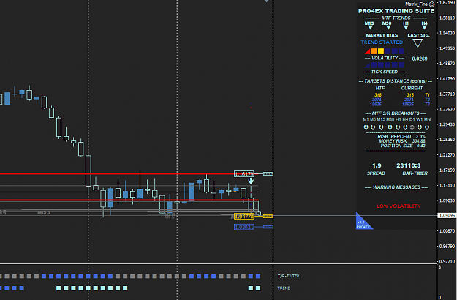Click the yellow volatility meter block

click(x=381, y=51)
